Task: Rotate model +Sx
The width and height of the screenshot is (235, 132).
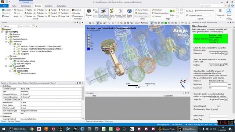Action: (30, 10)
